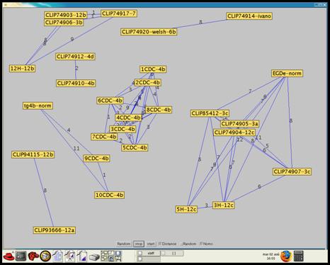Click the printer icon in the panel
Viewport: 330px width, 265px height.
[x=94, y=257]
